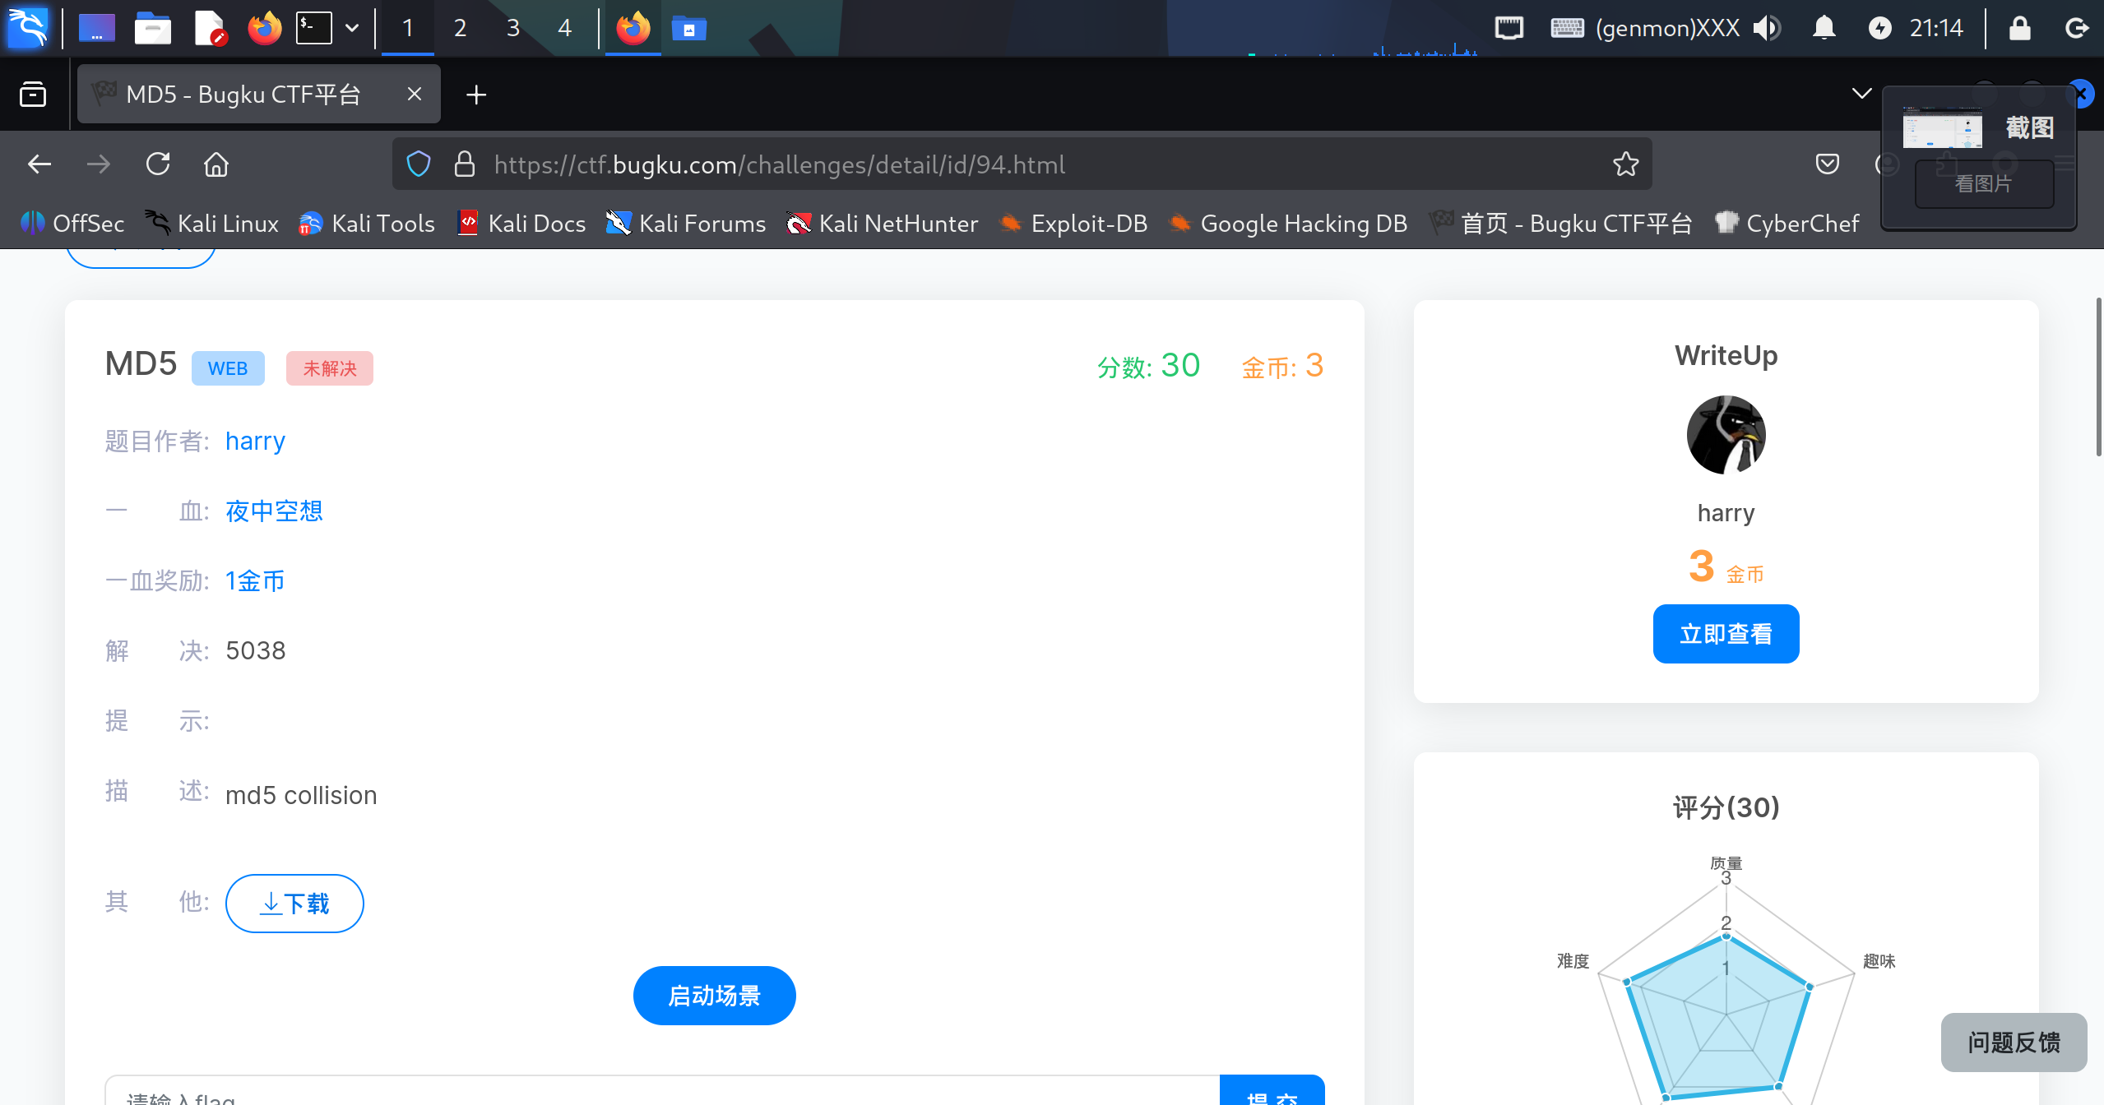
Task: Click the 启动场景 button
Action: (714, 995)
